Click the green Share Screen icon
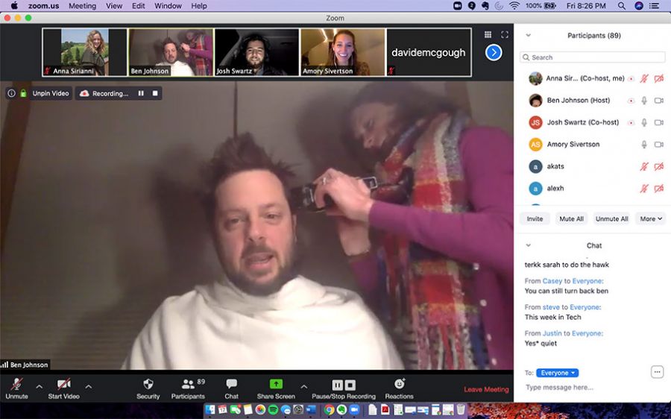The height and width of the screenshot is (419, 671). (x=276, y=384)
